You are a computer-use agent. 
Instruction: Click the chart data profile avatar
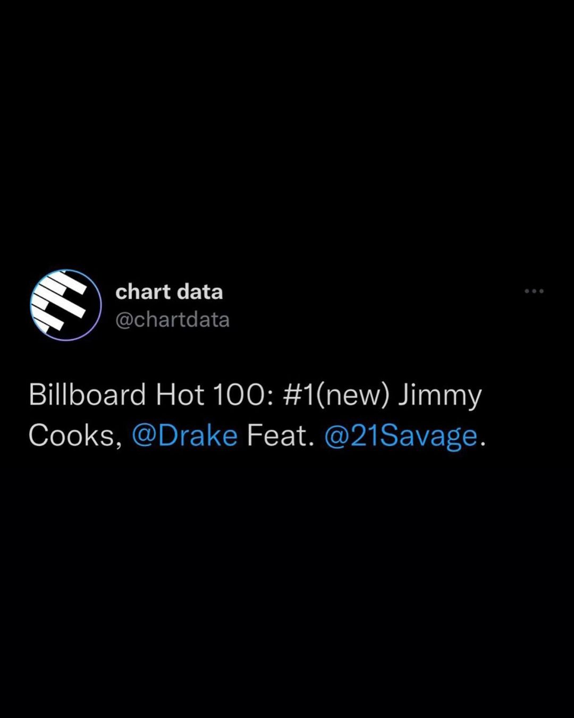tap(66, 305)
